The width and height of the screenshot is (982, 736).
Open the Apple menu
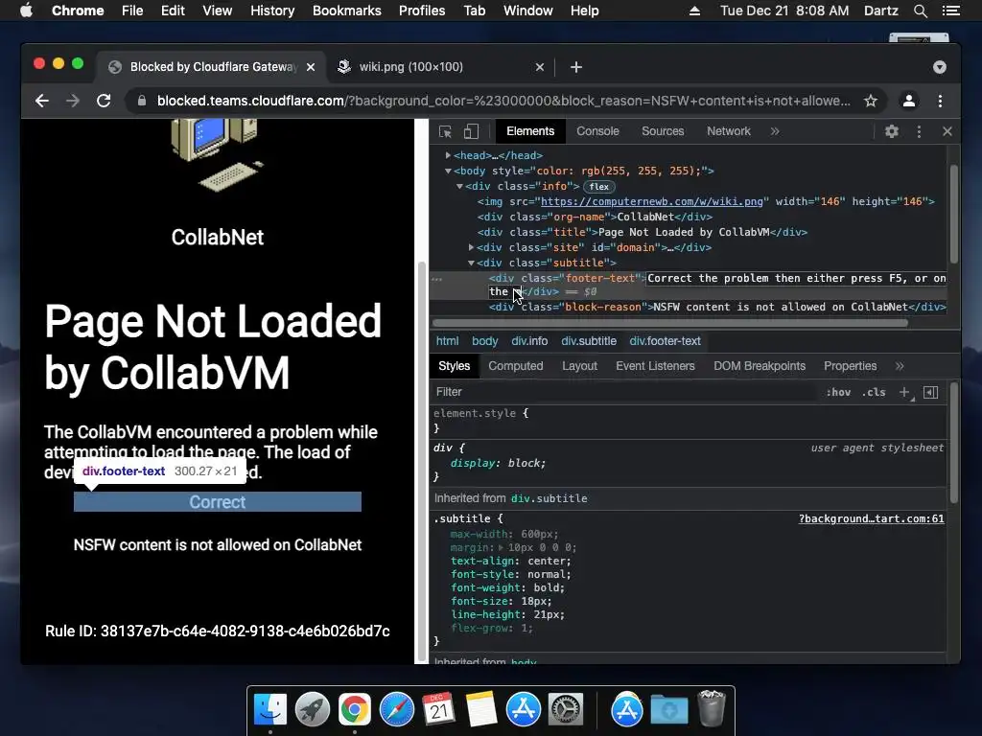click(x=26, y=11)
